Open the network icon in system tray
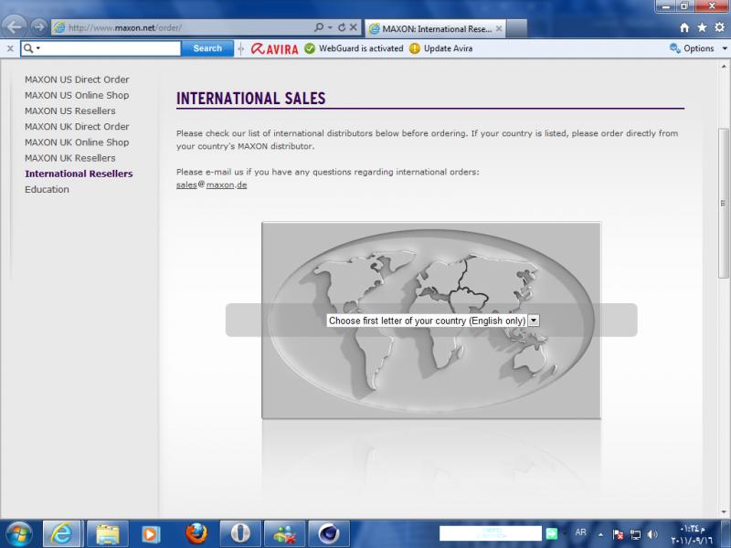The height and width of the screenshot is (548, 731). (x=635, y=534)
